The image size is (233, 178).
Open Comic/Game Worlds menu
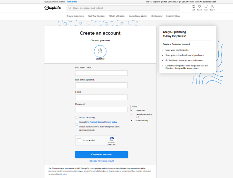(x=138, y=16)
